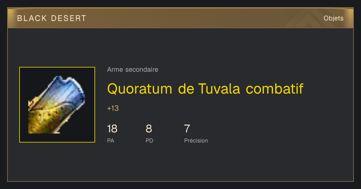Click the word combatif in the item name
Viewport: 361px width, 189px height.
point(275,89)
